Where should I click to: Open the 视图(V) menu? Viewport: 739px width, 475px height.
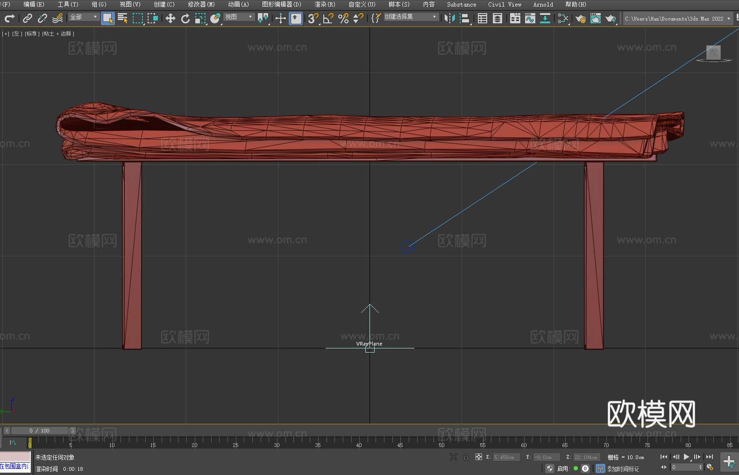pyautogui.click(x=130, y=4)
